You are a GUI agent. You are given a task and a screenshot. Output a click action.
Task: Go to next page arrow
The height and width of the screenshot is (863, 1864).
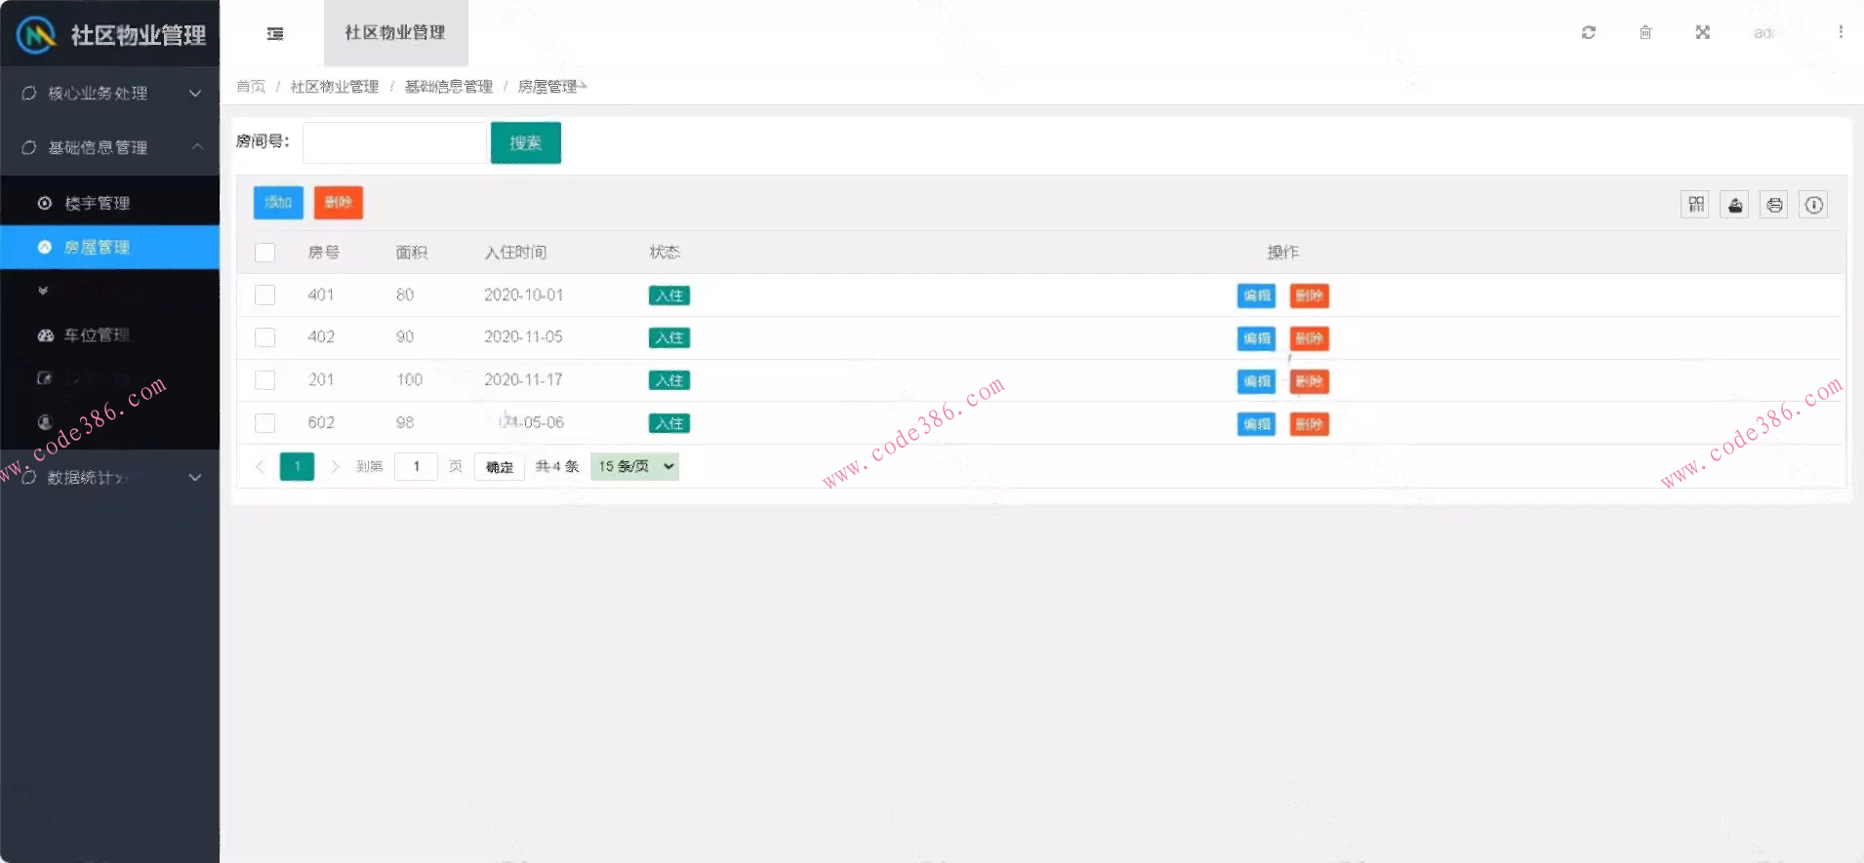[x=335, y=467]
